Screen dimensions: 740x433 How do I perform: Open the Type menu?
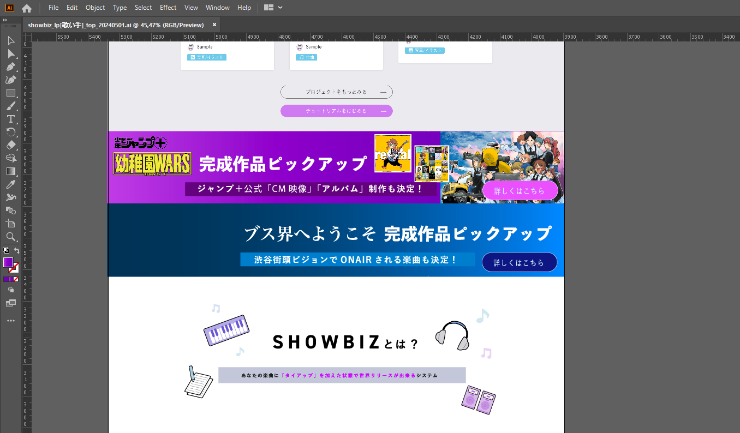[x=120, y=8]
